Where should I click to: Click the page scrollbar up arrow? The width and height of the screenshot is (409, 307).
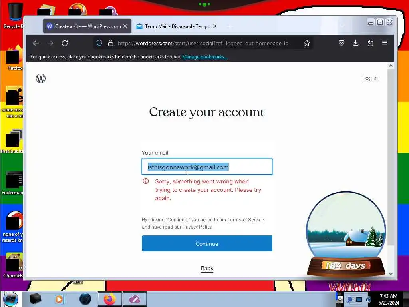[391, 66]
